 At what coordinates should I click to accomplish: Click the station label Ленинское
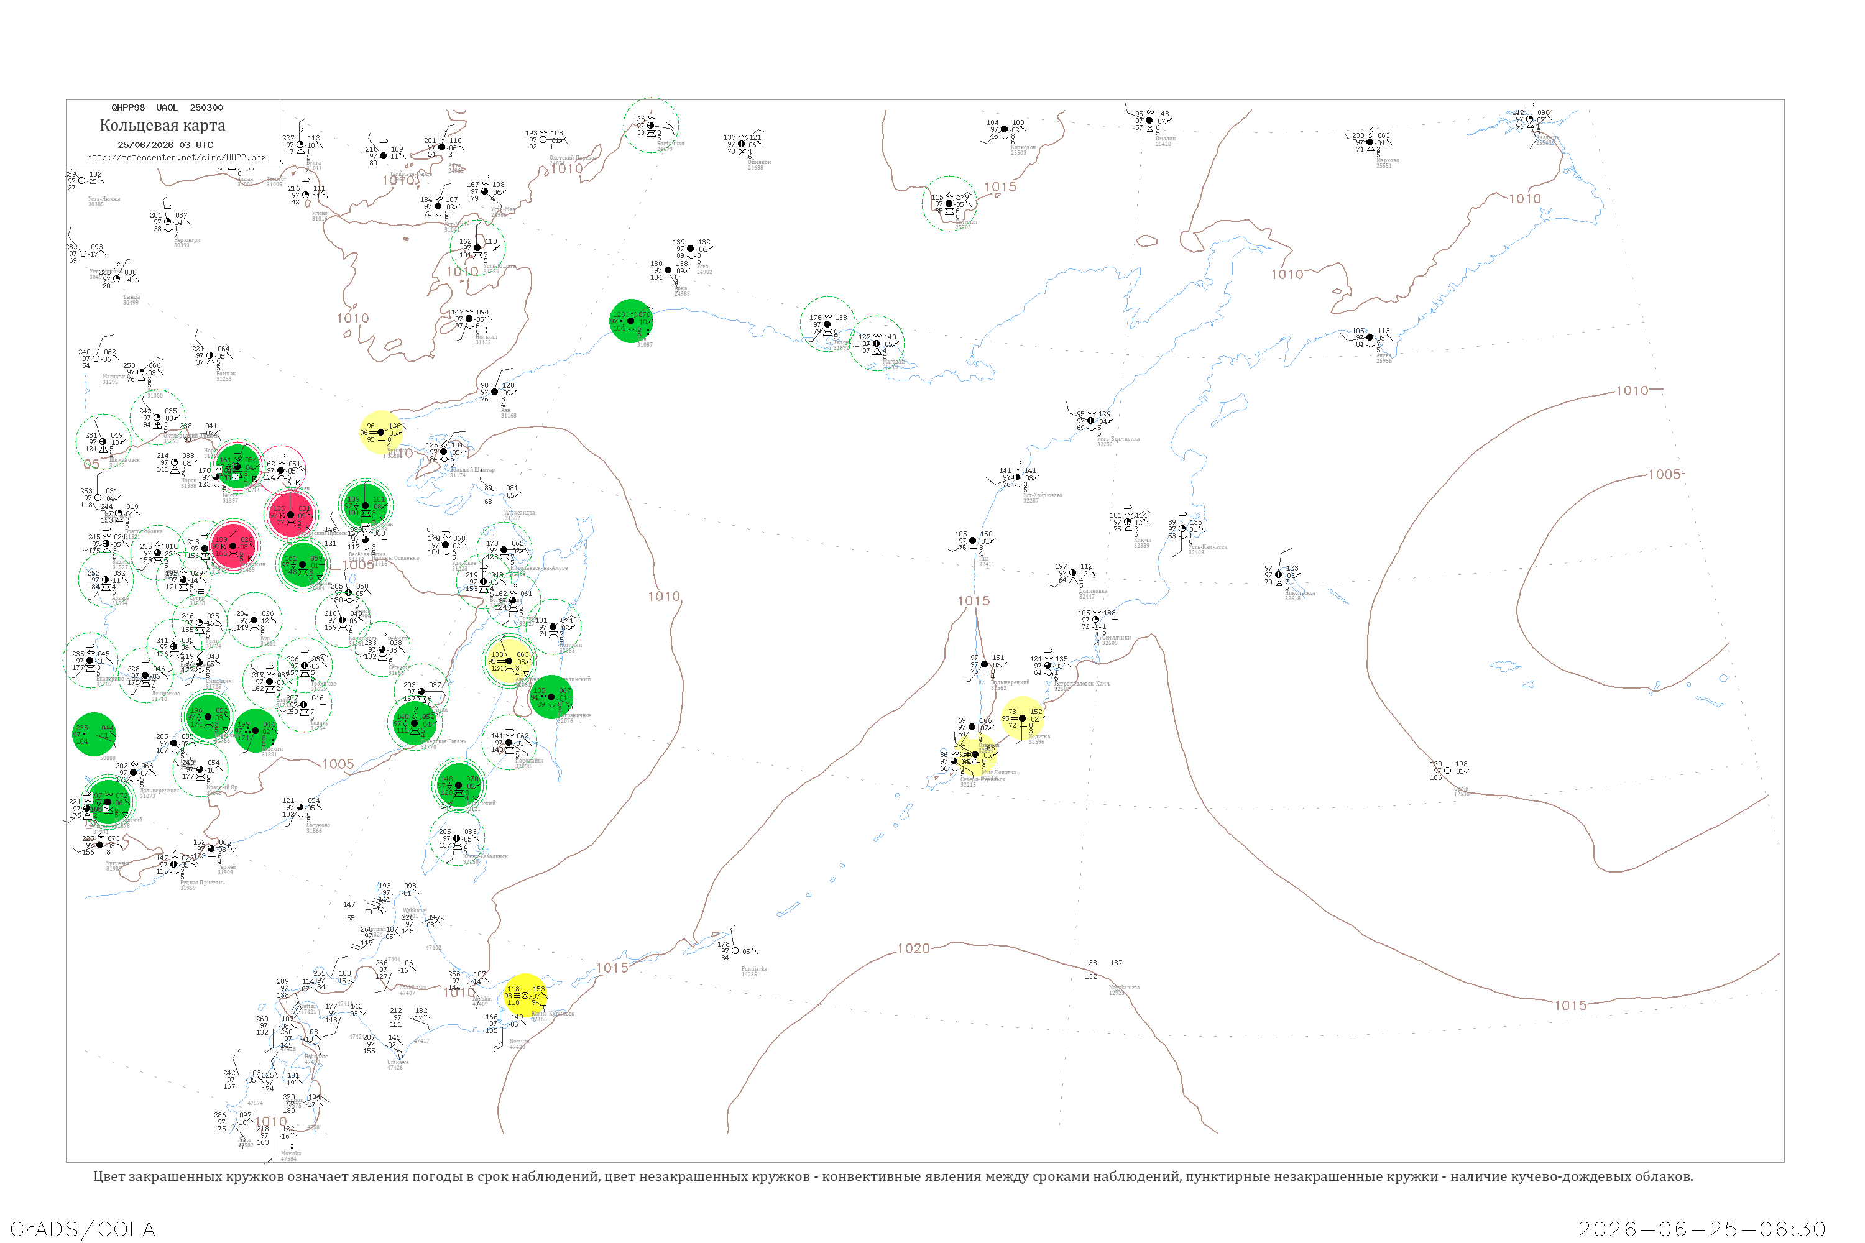(165, 694)
